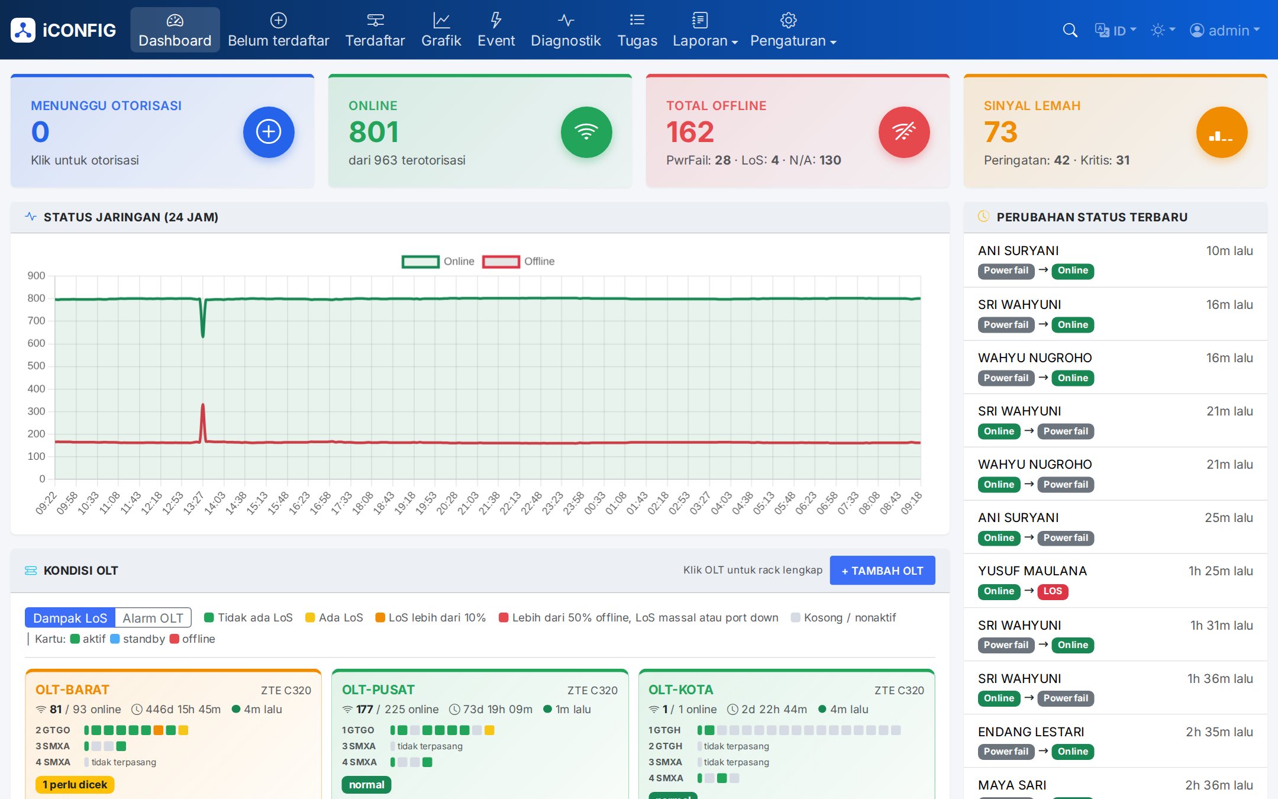
Task: Navigate to Grafik
Action: [441, 30]
